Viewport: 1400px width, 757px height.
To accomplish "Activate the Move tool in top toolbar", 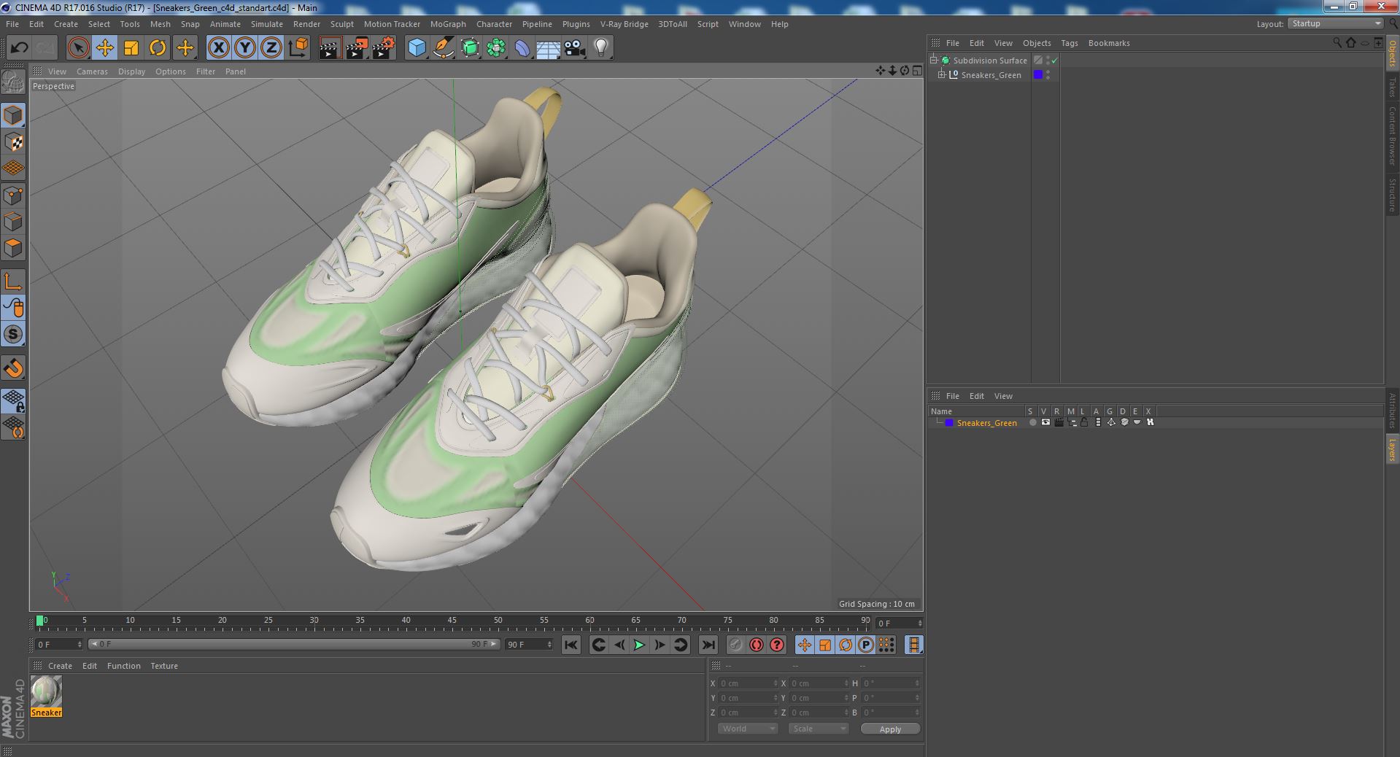I will tap(104, 48).
